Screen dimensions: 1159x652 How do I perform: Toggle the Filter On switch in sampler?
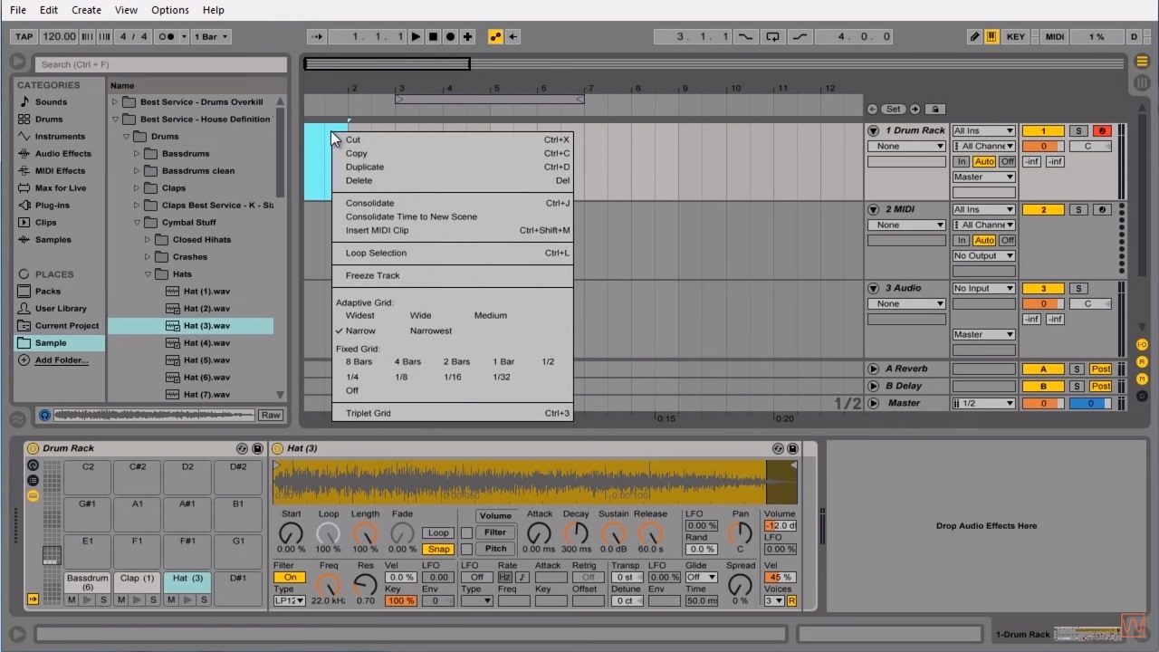click(x=290, y=577)
